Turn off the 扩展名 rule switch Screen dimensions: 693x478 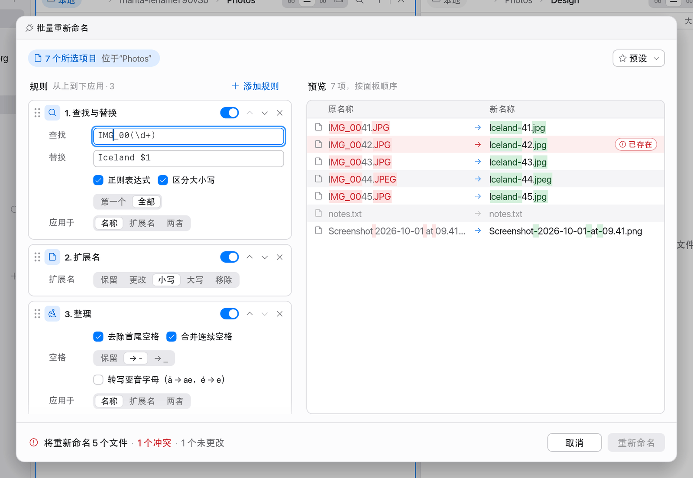pos(230,257)
